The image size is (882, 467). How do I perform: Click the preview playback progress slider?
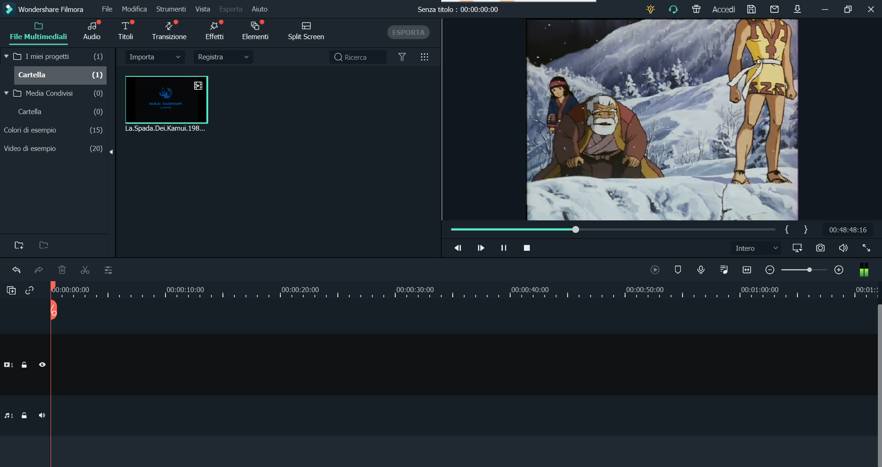(613, 229)
